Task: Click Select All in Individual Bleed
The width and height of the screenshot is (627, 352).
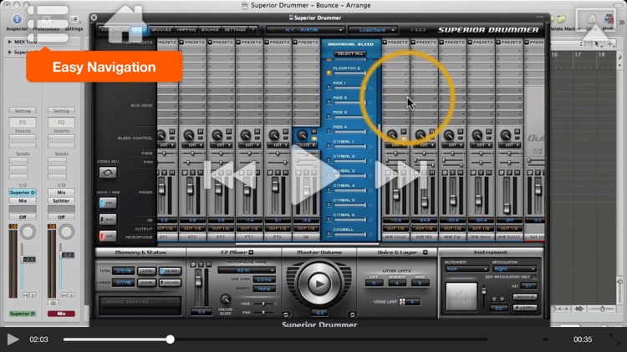Action: [350, 53]
